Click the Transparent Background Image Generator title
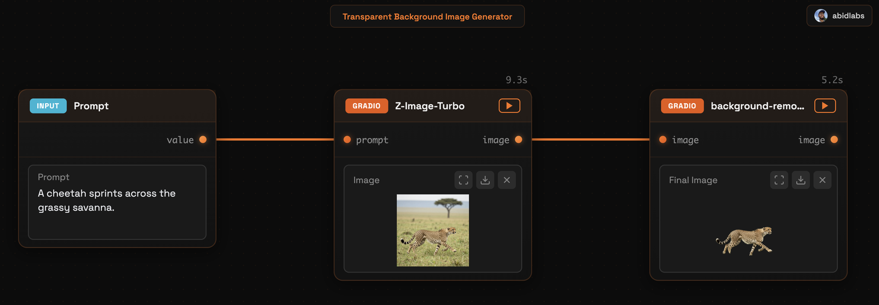The width and height of the screenshot is (879, 305). (427, 16)
